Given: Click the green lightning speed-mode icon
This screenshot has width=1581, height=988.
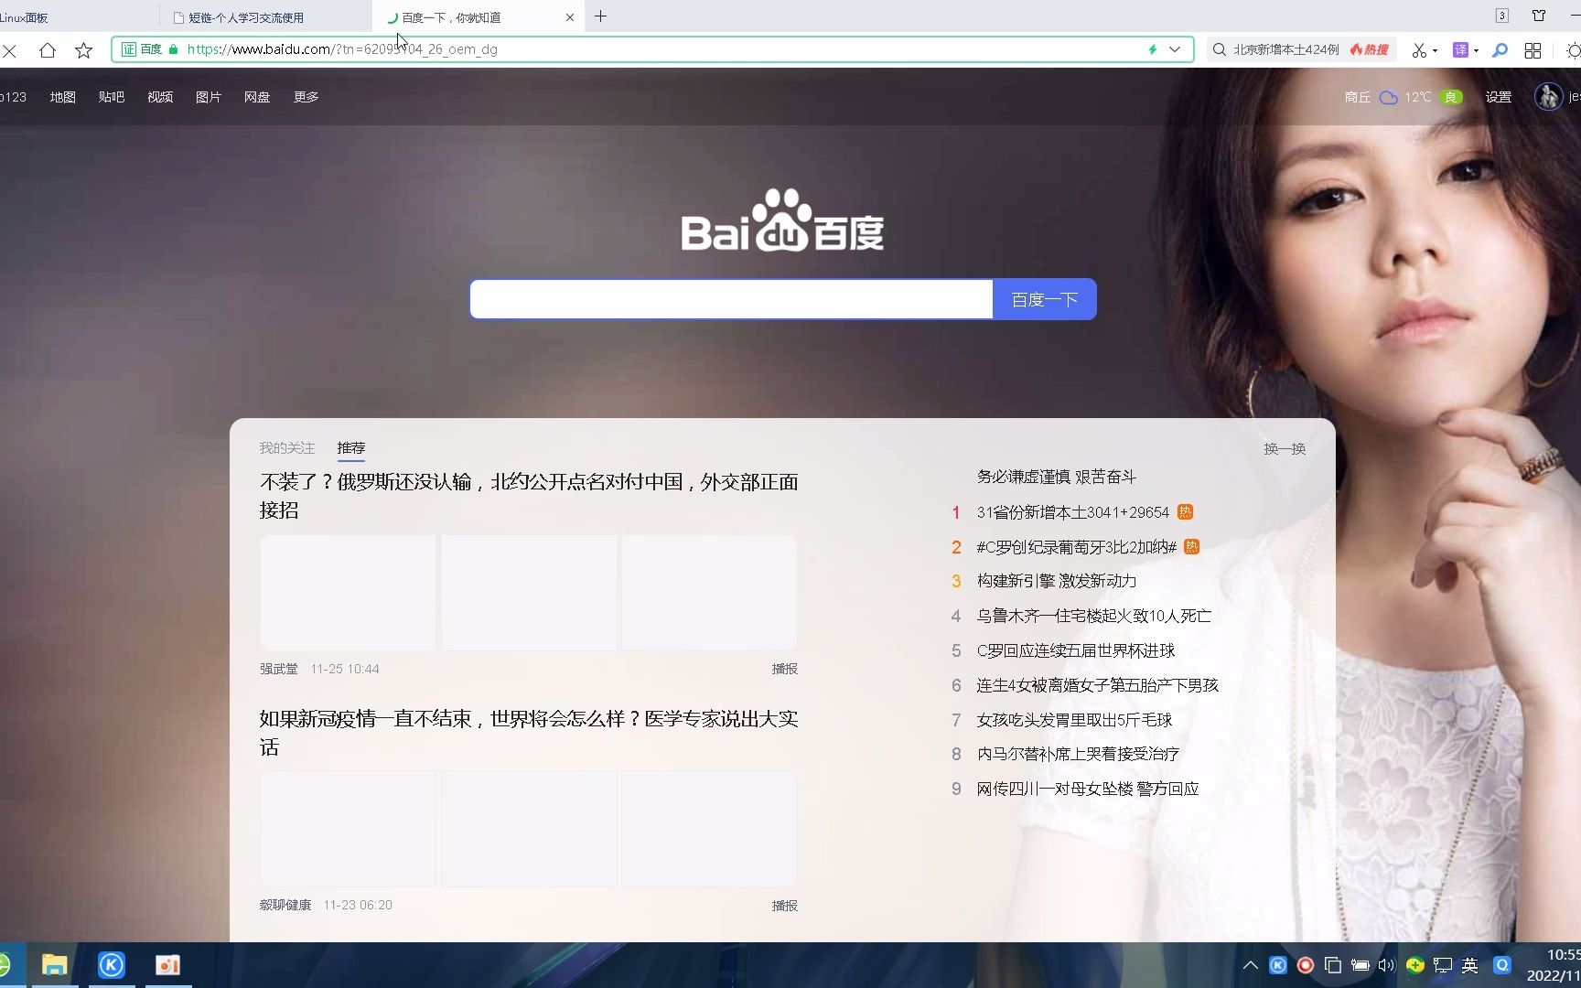Looking at the screenshot, I should pos(1153,49).
